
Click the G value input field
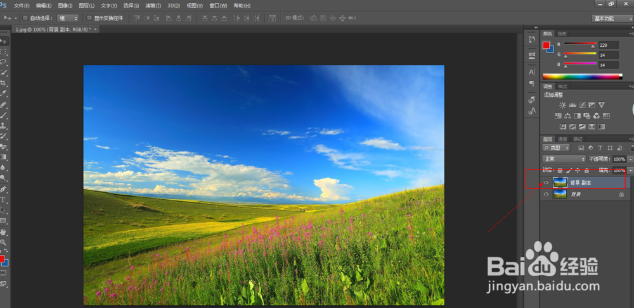coord(609,55)
